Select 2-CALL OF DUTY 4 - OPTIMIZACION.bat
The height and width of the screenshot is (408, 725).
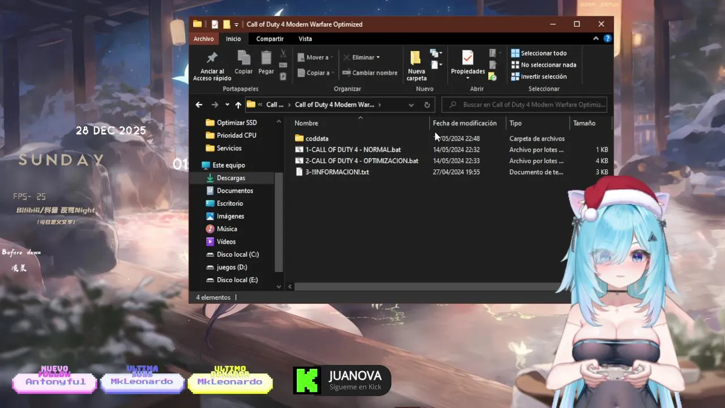point(356,161)
